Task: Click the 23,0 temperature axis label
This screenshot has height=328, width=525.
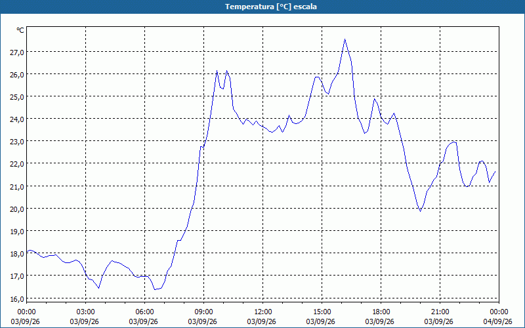Action: point(17,142)
